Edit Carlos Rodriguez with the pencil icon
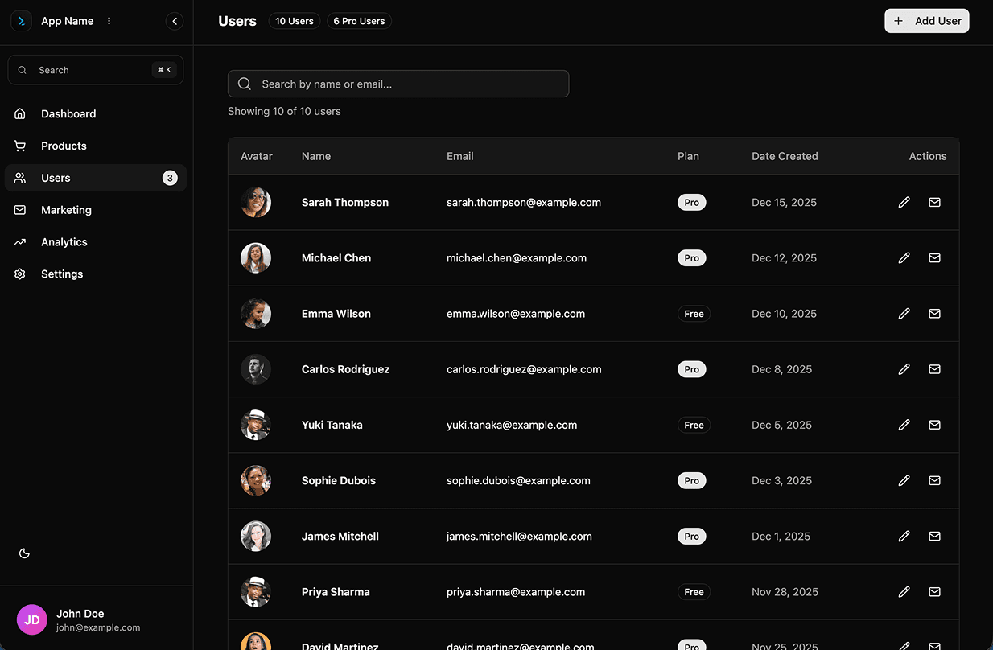The image size is (993, 650). coord(904,368)
